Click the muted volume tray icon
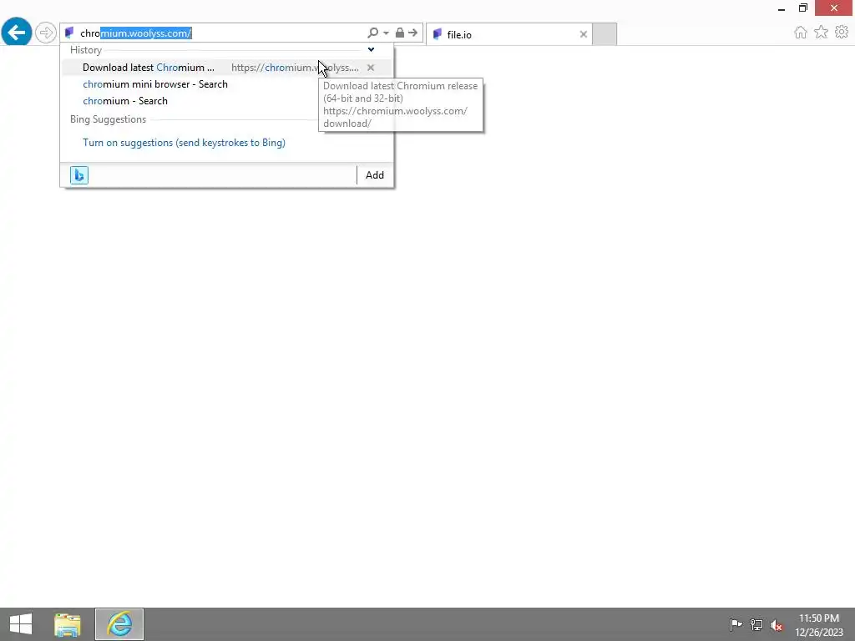 pyautogui.click(x=777, y=624)
